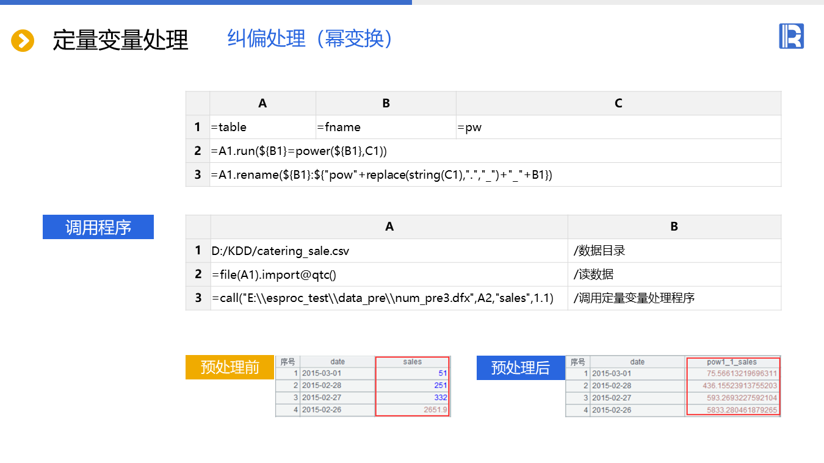Screen dimensions: 824x463
Task: Click the /读数据 comment cell
Action: pos(674,275)
